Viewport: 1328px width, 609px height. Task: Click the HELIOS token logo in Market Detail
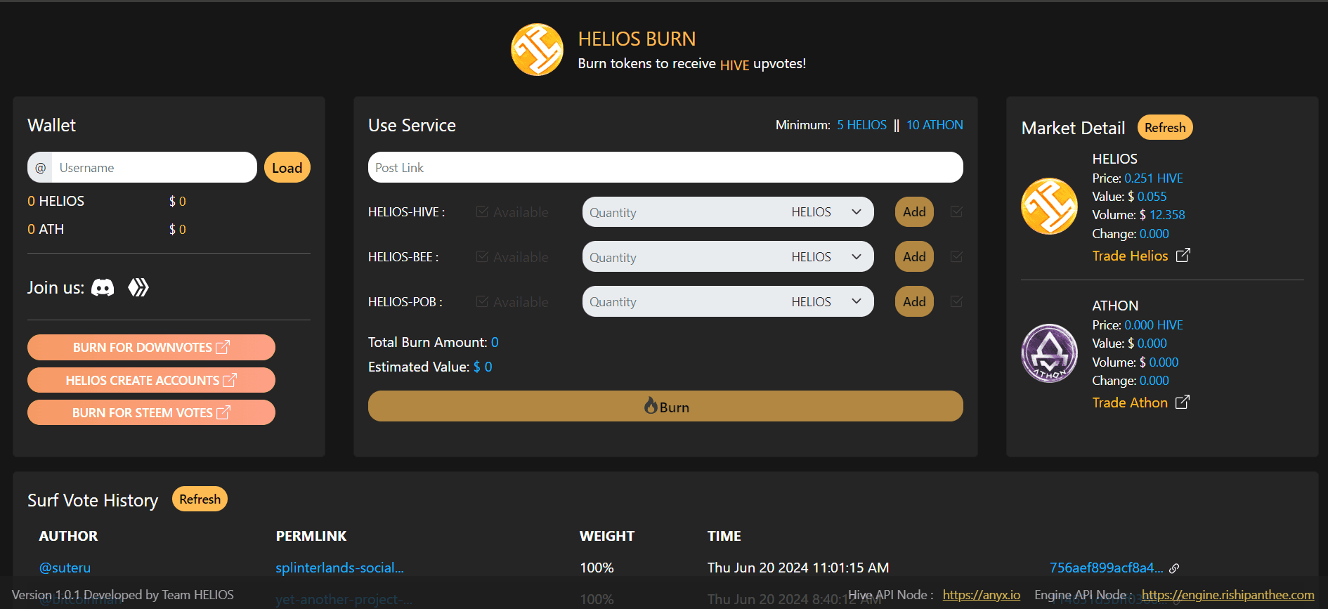1049,206
